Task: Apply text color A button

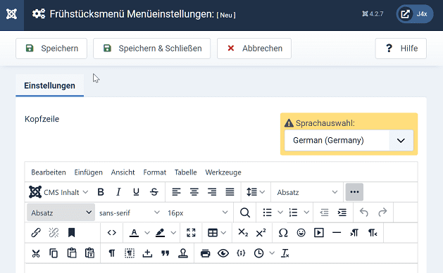Action: [x=134, y=233]
